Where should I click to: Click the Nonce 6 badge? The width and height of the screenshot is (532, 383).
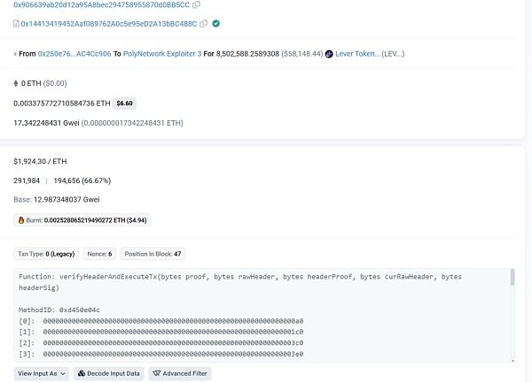click(x=99, y=254)
